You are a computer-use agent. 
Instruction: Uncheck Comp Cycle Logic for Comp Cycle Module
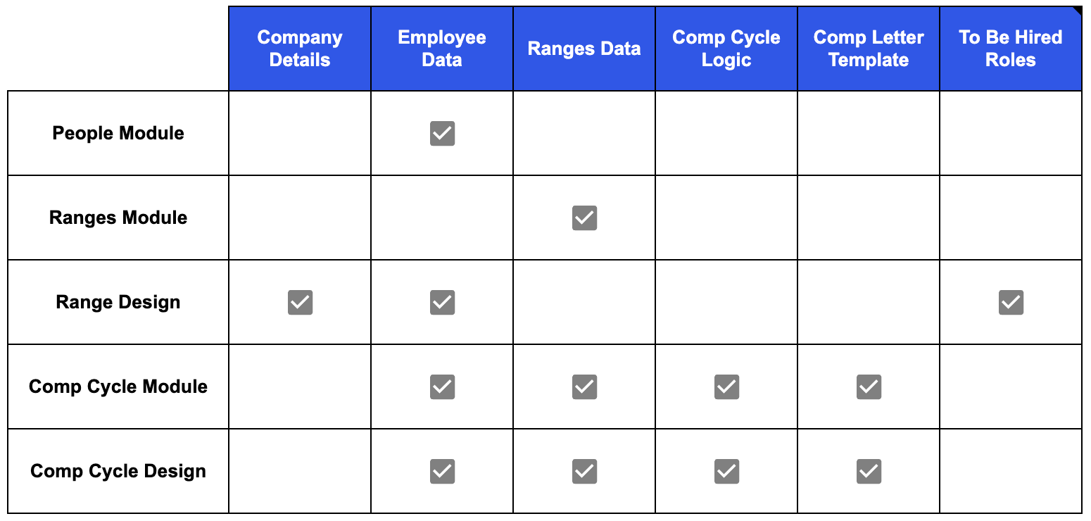coord(726,387)
